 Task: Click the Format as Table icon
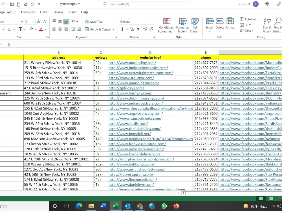182,25
